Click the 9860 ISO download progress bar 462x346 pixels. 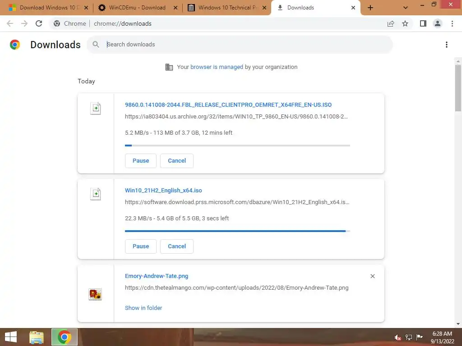237,146
